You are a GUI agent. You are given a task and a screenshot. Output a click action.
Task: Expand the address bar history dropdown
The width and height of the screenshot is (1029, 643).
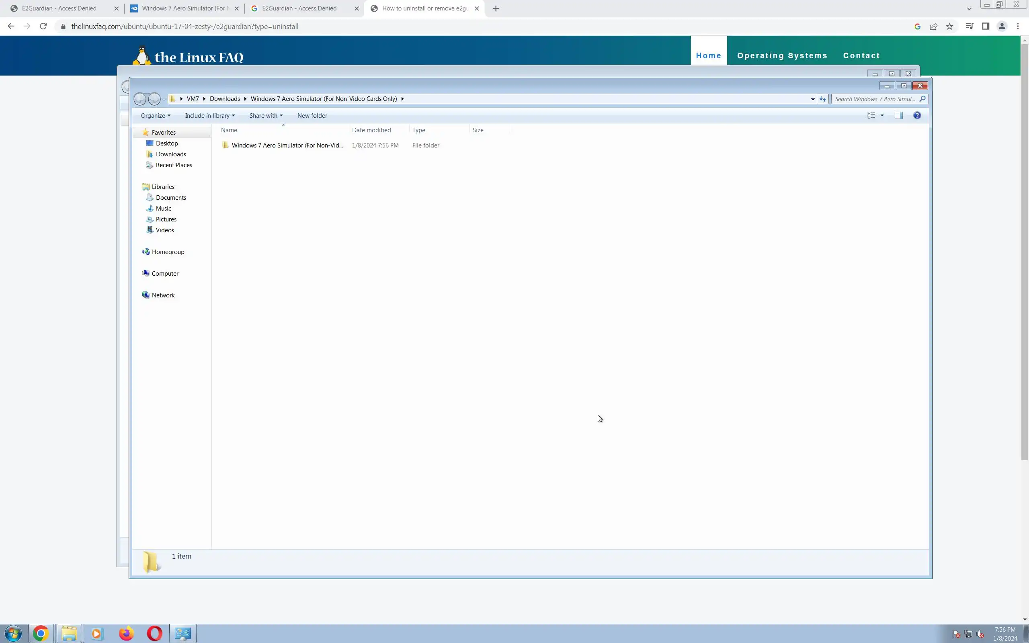pos(813,99)
